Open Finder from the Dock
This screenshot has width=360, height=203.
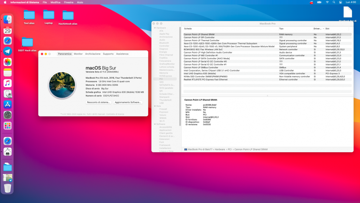click(x=7, y=19)
